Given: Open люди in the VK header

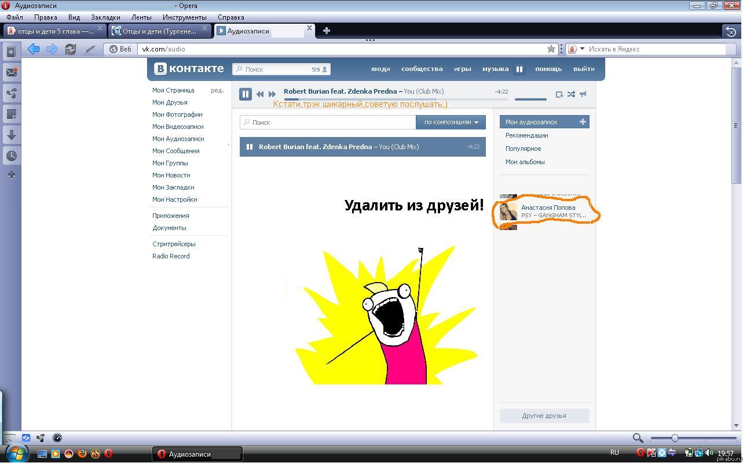Looking at the screenshot, I should click(380, 69).
